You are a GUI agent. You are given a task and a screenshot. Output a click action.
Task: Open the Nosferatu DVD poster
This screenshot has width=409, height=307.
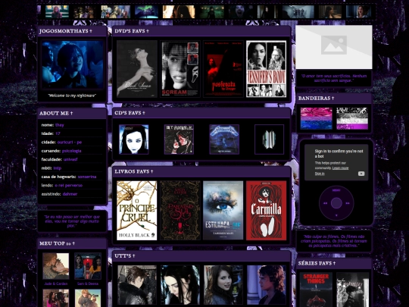click(x=223, y=69)
